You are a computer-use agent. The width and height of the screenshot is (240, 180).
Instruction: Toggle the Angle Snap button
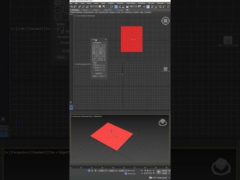[156, 7]
